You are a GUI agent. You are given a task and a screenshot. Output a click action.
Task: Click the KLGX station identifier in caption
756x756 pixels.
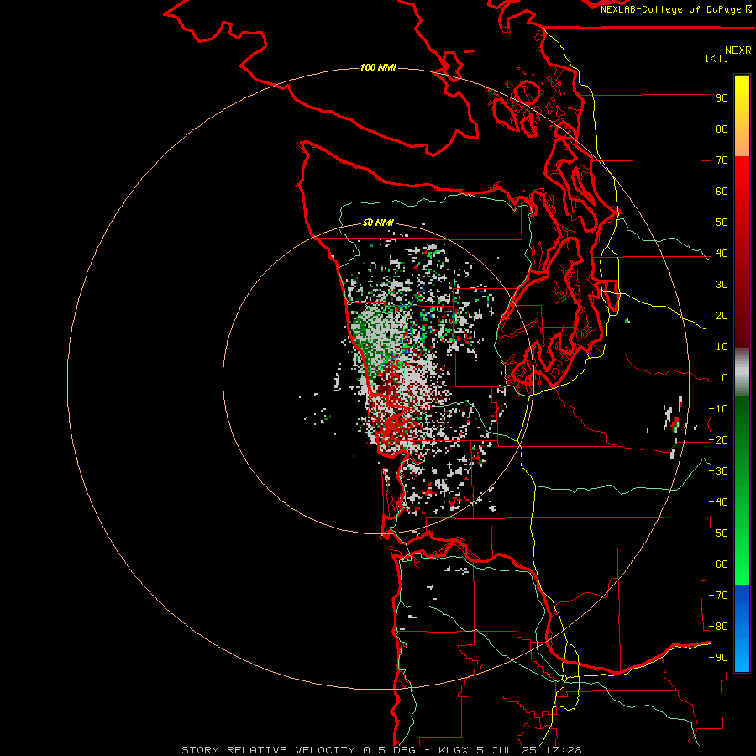coord(454,750)
